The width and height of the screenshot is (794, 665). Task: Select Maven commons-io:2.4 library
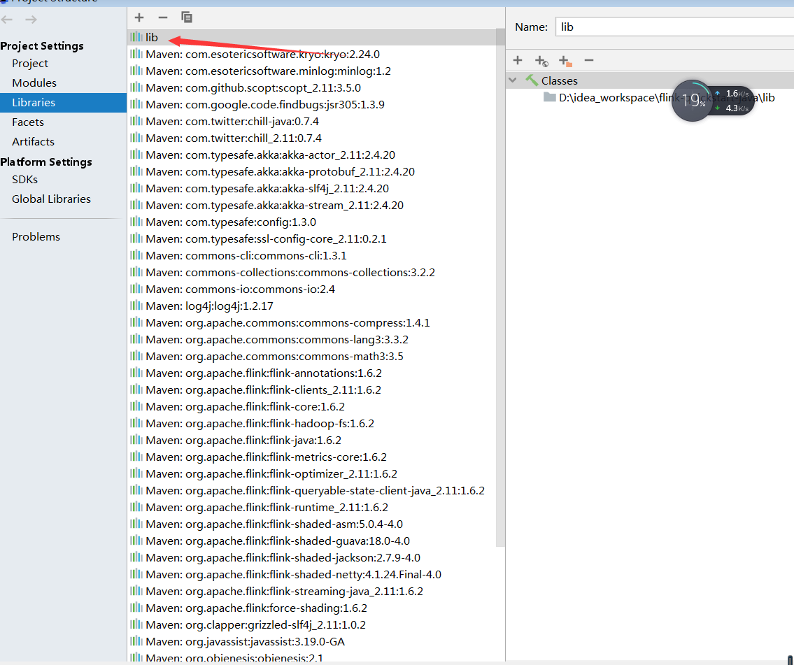(311, 289)
